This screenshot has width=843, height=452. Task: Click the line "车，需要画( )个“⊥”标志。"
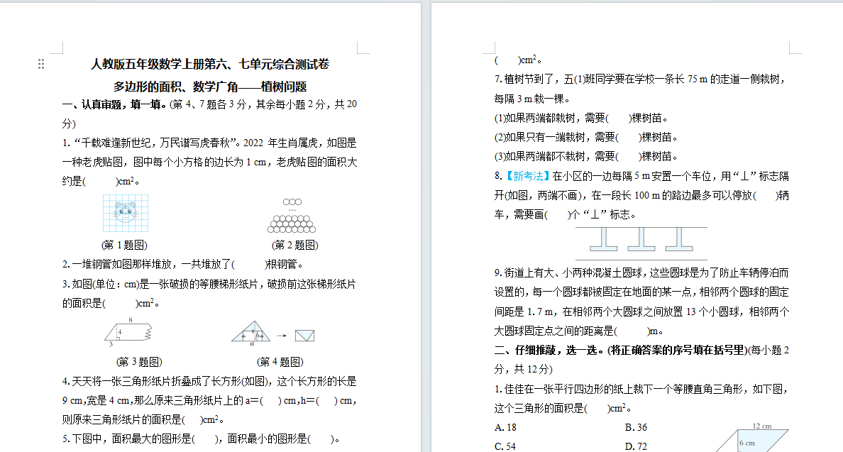coord(566,215)
